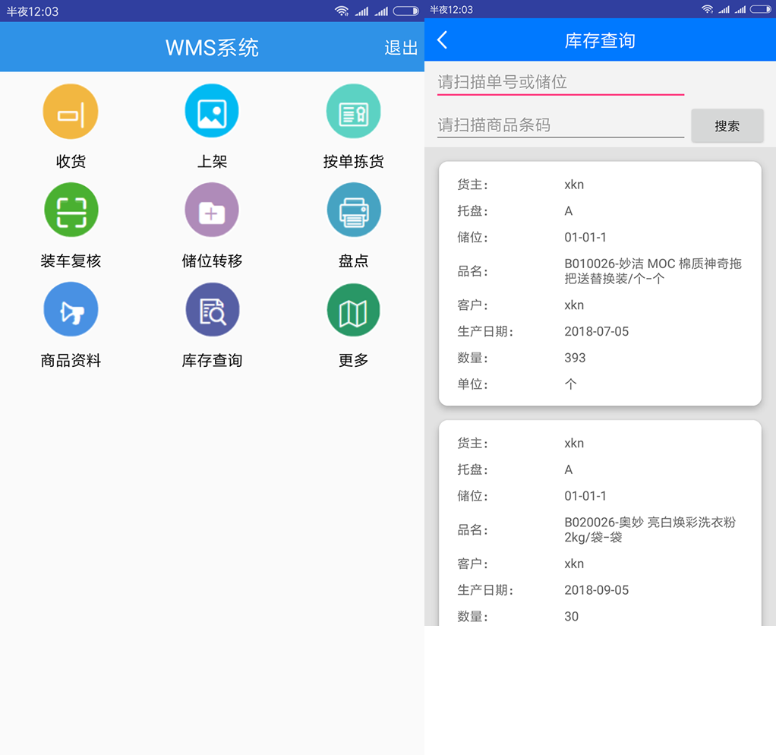Tap the battery icon in left status bar
Screen dimensions: 776x755
click(x=405, y=11)
